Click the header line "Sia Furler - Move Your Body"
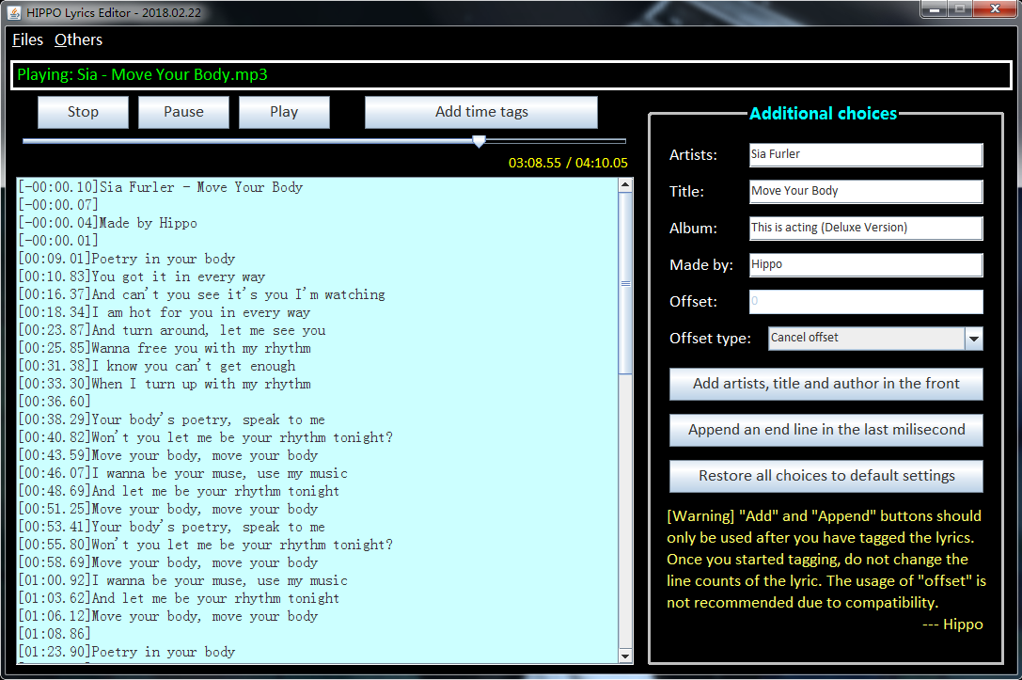The width and height of the screenshot is (1022, 680). click(161, 187)
